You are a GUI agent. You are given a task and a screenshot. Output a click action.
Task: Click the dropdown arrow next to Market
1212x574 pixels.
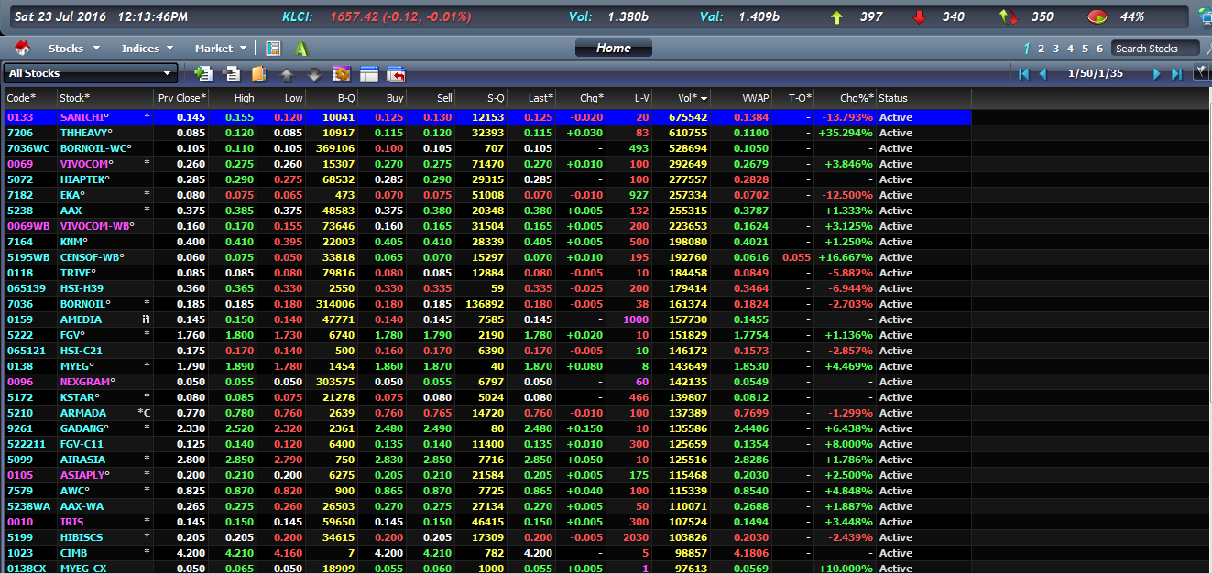(x=243, y=49)
